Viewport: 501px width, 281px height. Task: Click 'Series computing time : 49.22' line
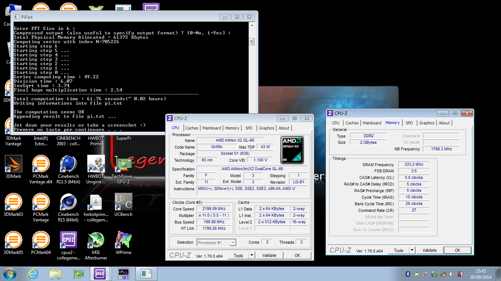tap(56, 77)
